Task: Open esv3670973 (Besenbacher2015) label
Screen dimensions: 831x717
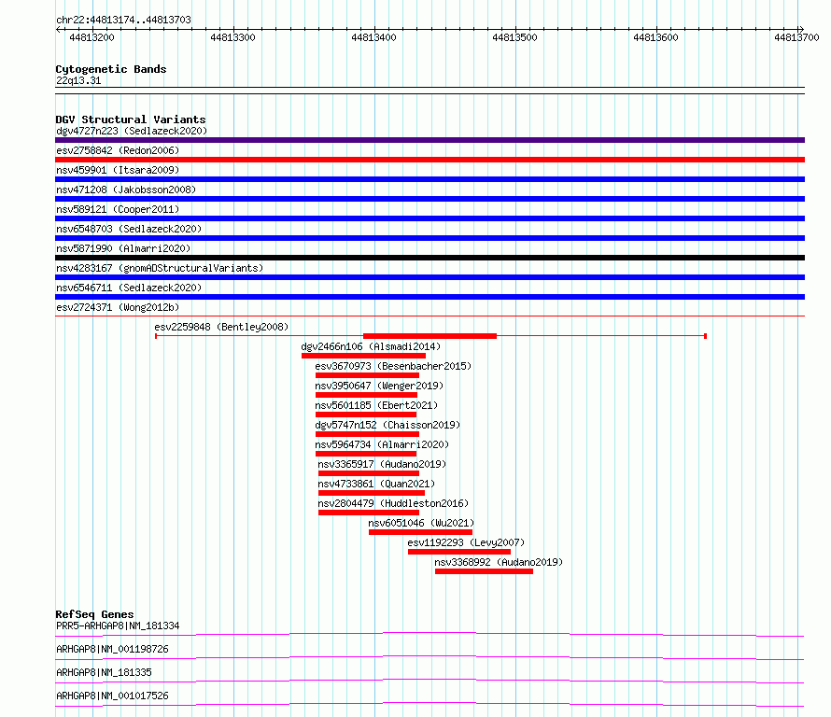Action: 393,366
